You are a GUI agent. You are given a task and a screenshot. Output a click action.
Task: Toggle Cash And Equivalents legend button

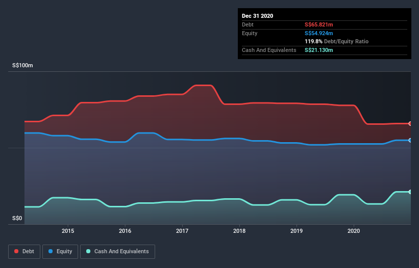coord(117,252)
